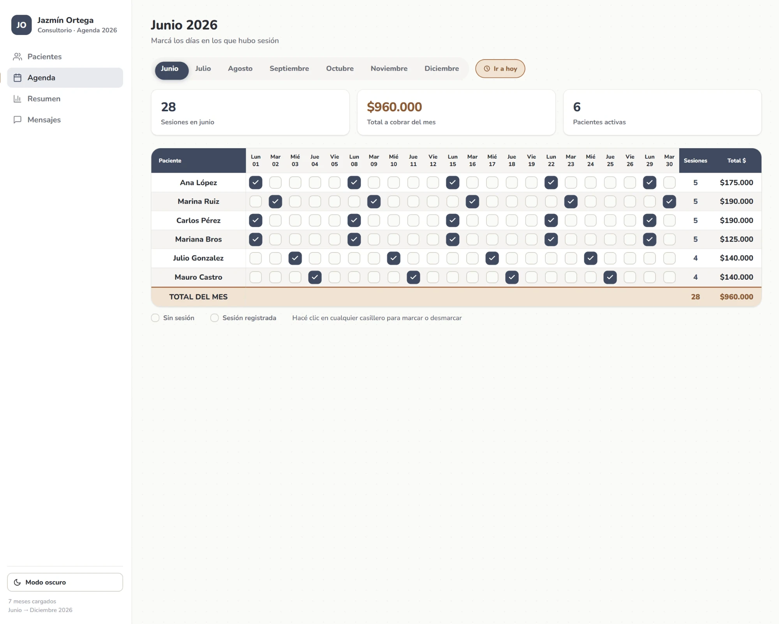Switch to the Agosto month tab

[x=240, y=69]
